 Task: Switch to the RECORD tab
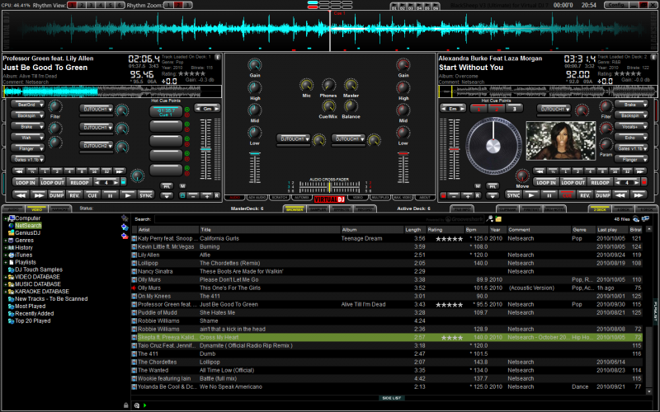[x=365, y=209]
